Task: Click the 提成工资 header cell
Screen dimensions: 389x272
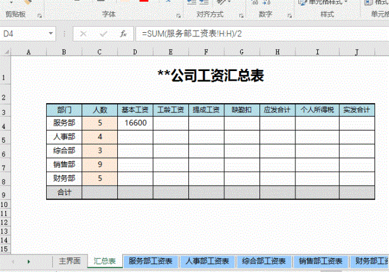Action: click(206, 110)
